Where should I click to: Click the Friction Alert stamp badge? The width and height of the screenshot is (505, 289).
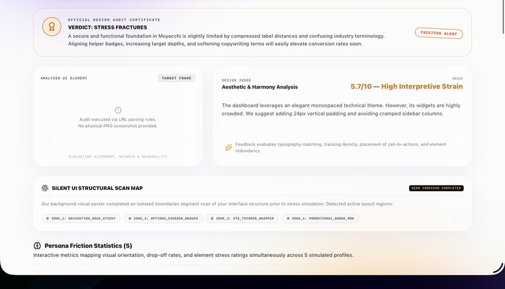click(x=439, y=33)
